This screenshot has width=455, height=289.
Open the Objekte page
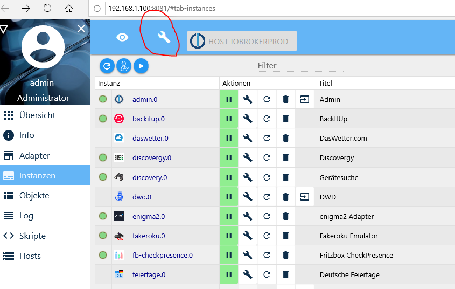(x=45, y=196)
